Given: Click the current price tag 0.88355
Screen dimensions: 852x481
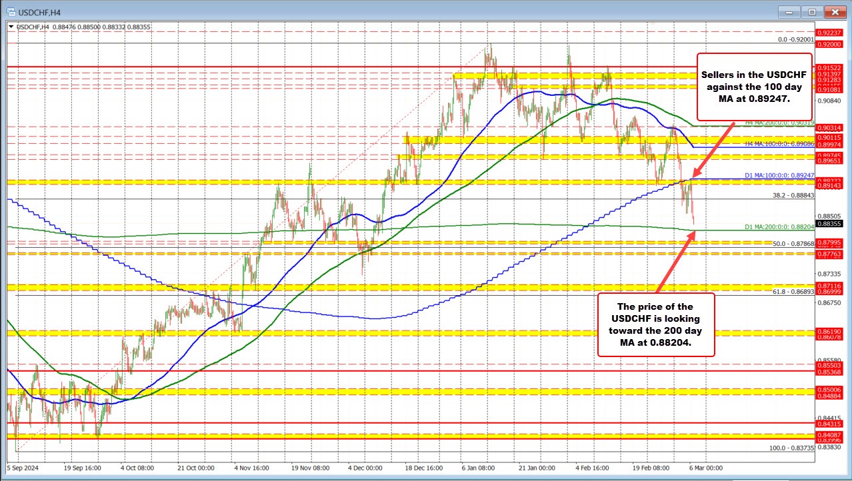Looking at the screenshot, I should [x=829, y=224].
